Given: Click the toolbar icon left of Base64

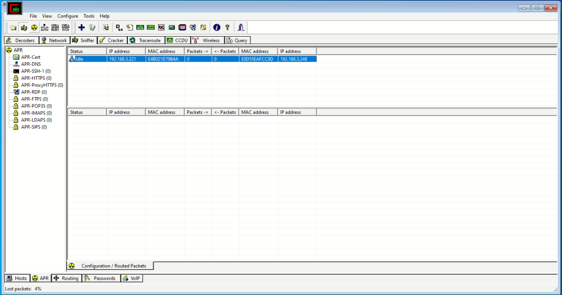Looking at the screenshot, I should pyautogui.click(x=106, y=28).
